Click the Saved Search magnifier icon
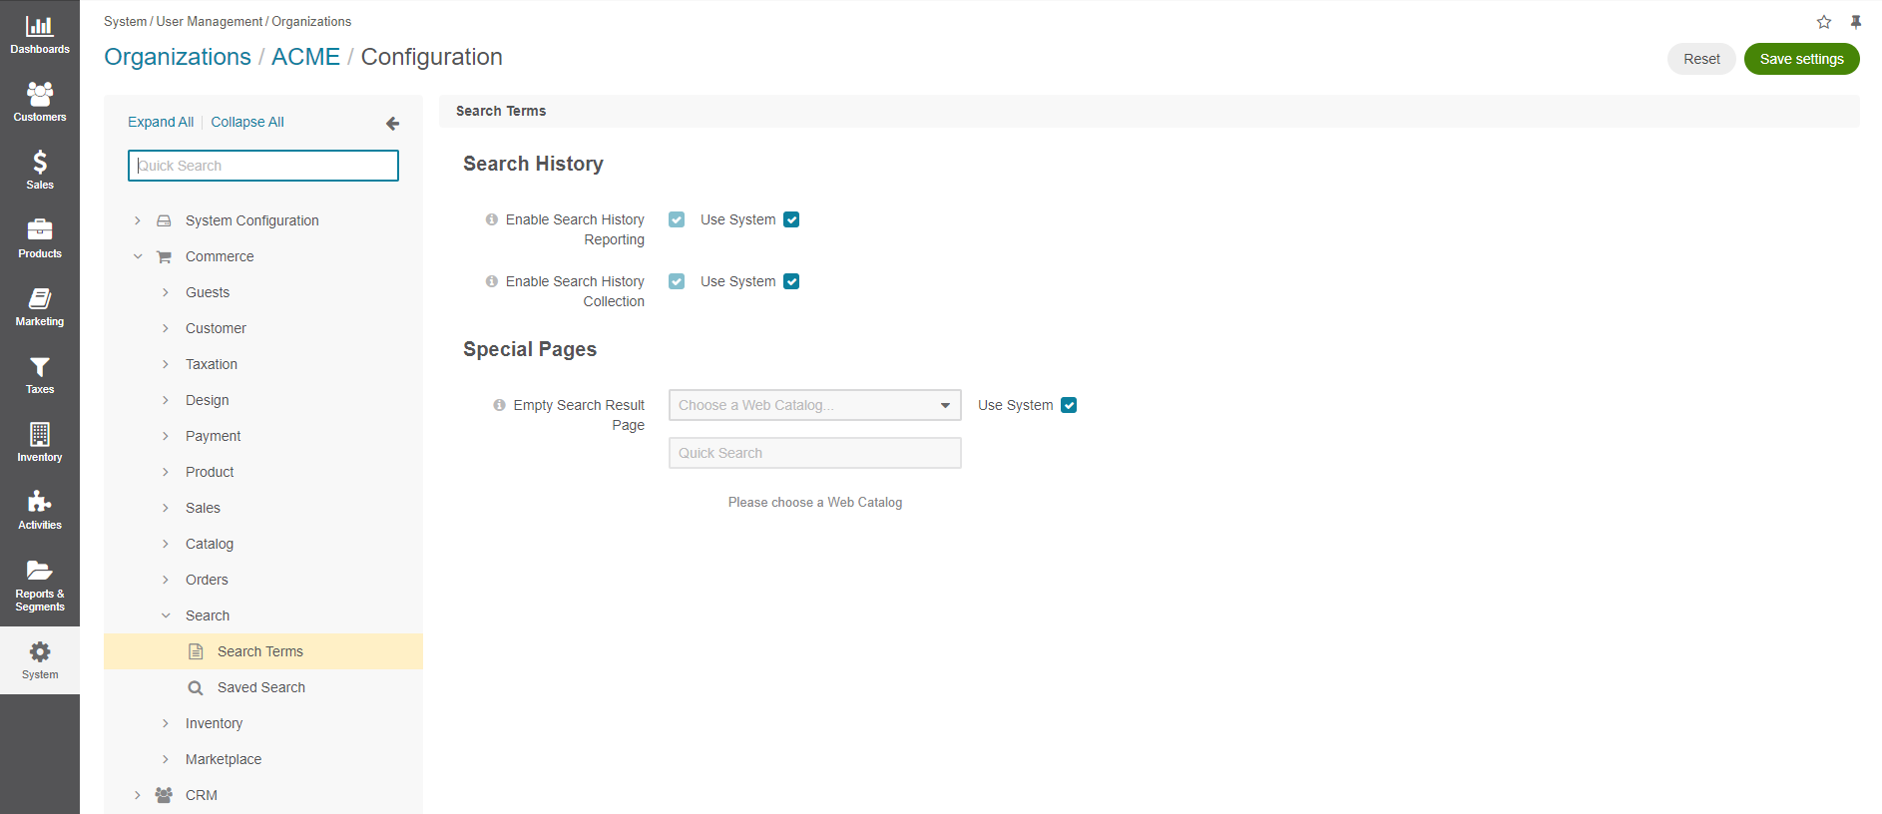Viewport: 1882px width, 814px height. (196, 687)
